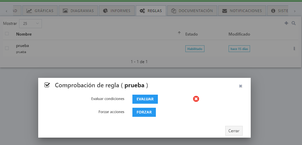Switch to the Gráficas tab
Viewport: 302px width, 145px height.
coord(40,11)
